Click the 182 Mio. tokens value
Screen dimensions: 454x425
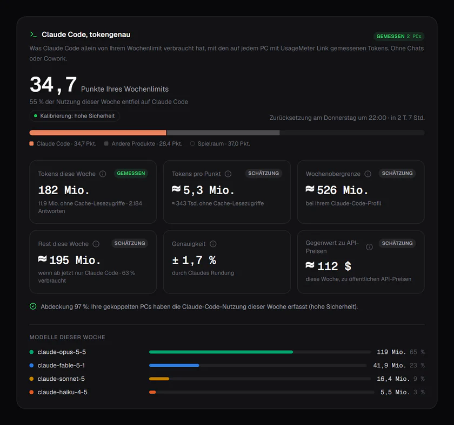click(64, 190)
